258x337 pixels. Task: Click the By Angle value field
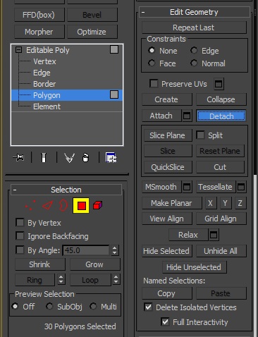pos(86,250)
